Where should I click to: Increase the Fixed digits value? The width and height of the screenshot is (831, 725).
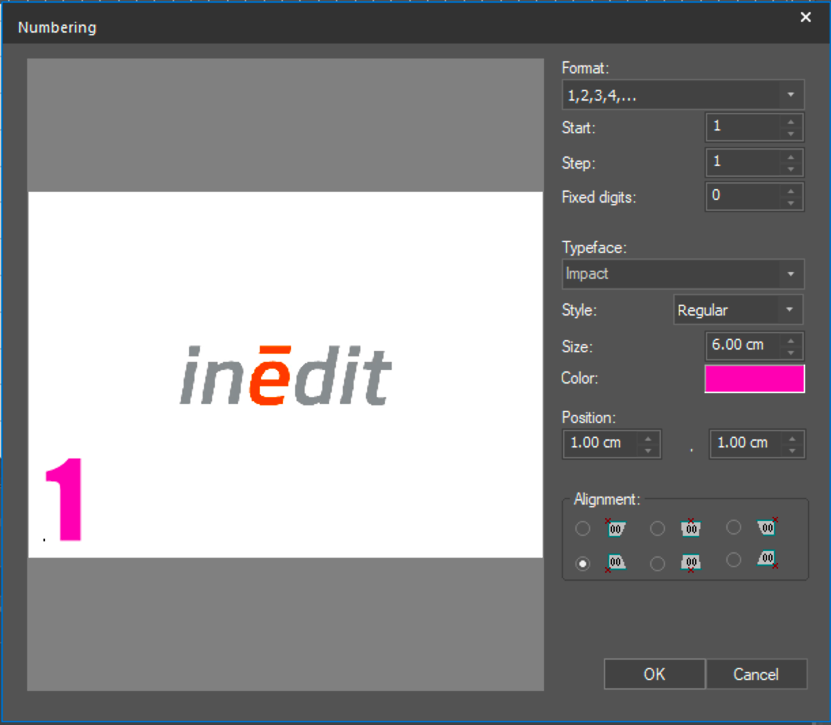[790, 192]
